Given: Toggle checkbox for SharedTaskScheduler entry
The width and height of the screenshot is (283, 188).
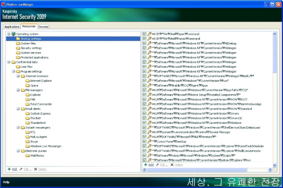Looking at the screenshot, I should [145, 146].
